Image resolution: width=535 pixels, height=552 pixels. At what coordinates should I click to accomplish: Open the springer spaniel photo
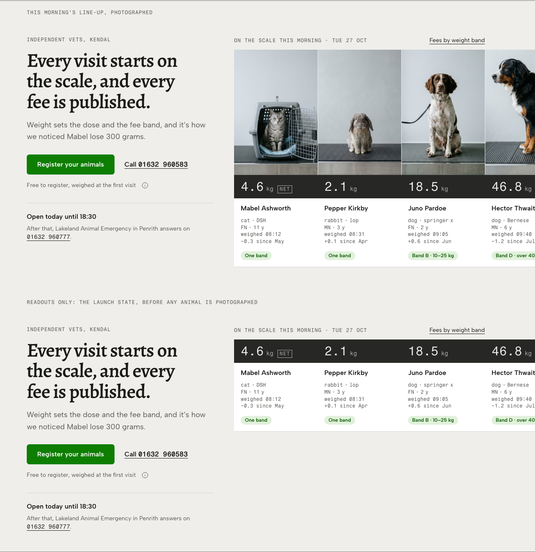[x=443, y=112]
